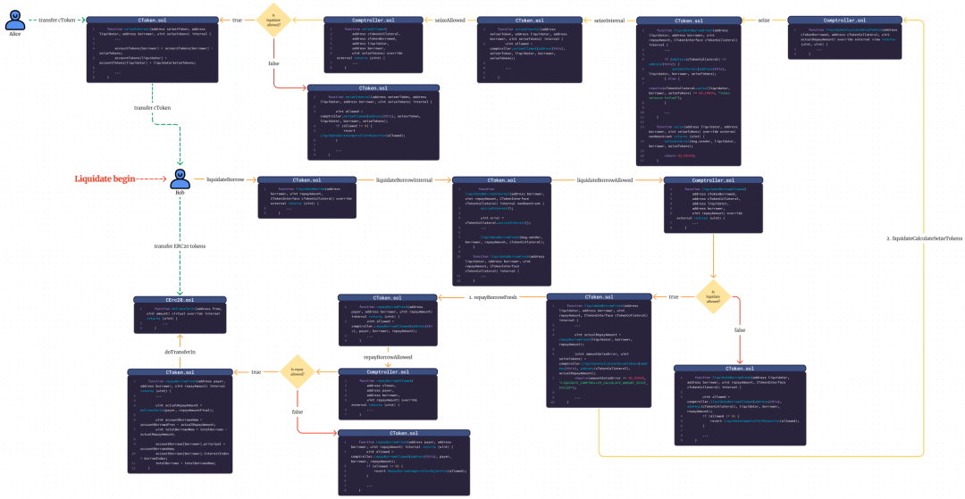Click the 'true' label left of repay diamond
The height and width of the screenshot is (499, 965).
257,371
